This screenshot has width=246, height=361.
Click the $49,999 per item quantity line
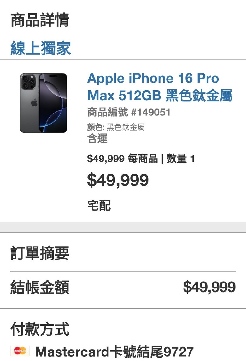[141, 159]
